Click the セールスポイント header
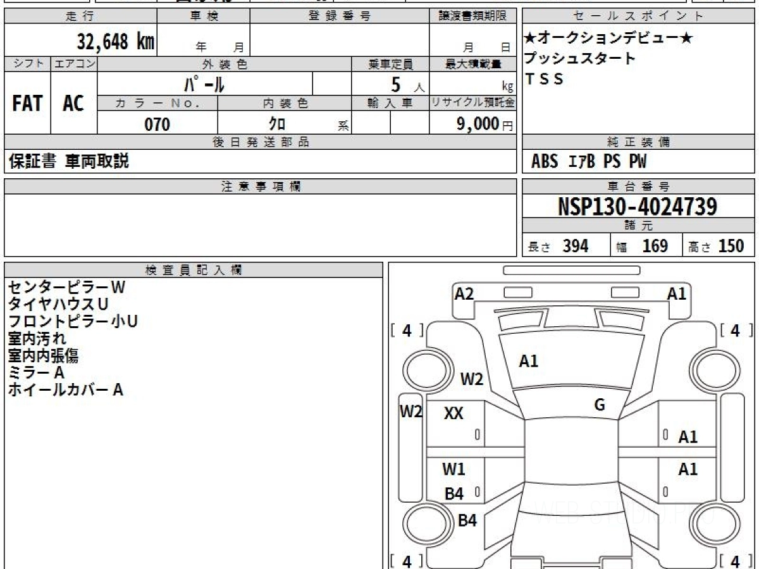This screenshot has height=569, width=759. click(x=638, y=16)
